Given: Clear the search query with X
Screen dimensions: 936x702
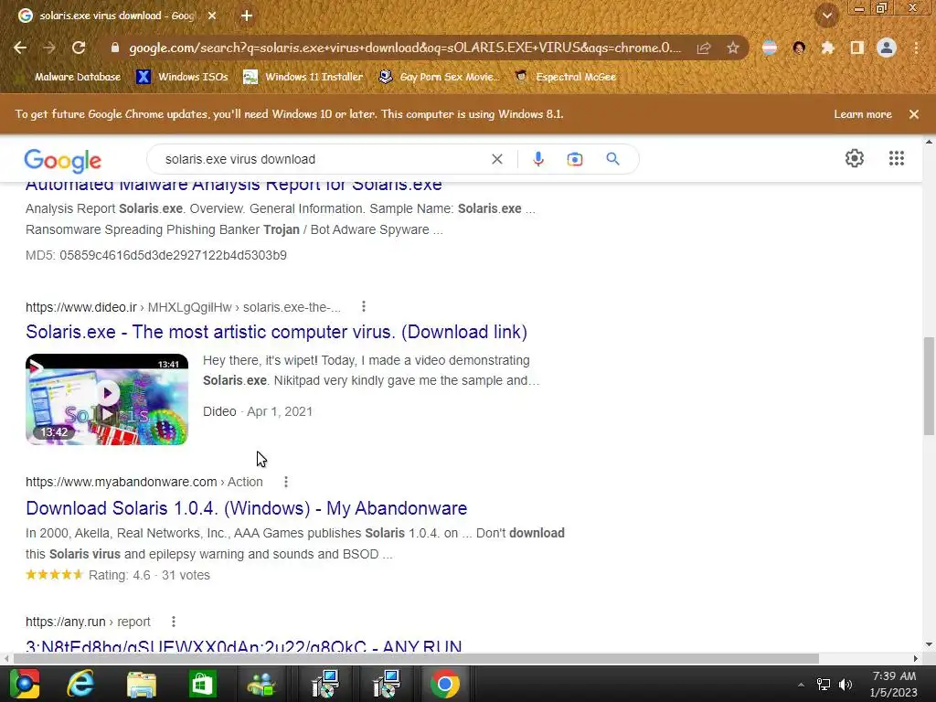Looking at the screenshot, I should coord(496,159).
